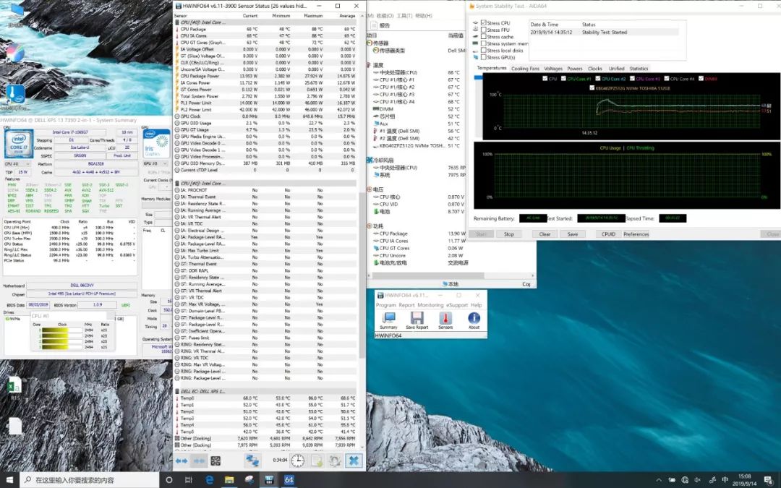
Task: Enable the Stress GPU(s) checkbox
Action: [483, 57]
